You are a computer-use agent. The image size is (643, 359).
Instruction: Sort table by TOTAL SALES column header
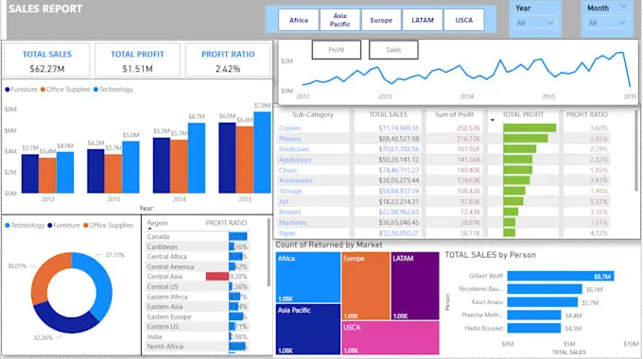pyautogui.click(x=388, y=114)
